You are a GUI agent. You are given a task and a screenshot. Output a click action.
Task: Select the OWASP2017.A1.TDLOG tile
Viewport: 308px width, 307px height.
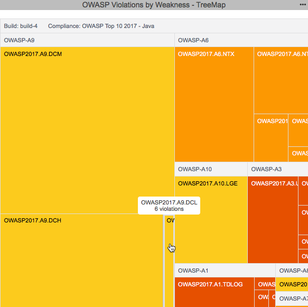[214, 292]
